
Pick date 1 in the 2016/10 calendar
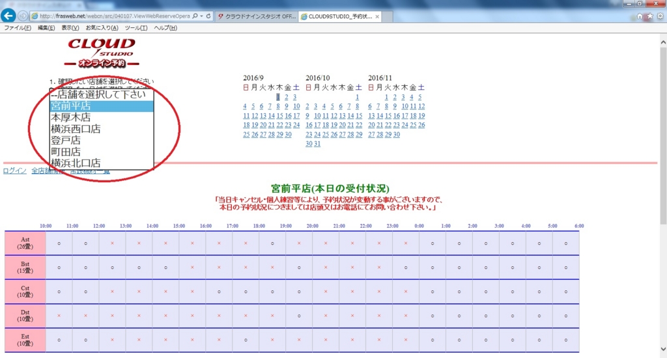358,97
